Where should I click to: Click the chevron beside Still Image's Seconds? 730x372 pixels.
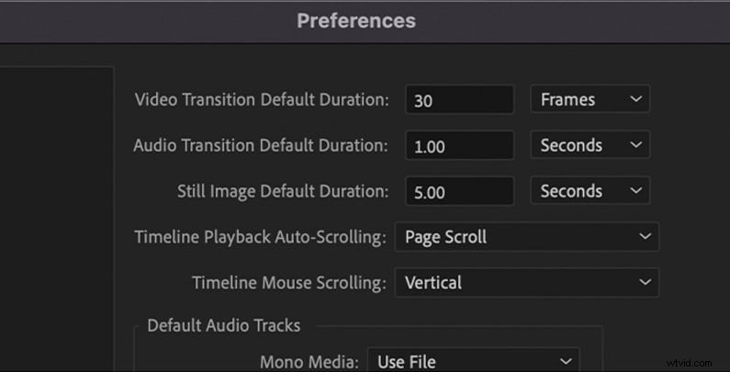click(635, 191)
